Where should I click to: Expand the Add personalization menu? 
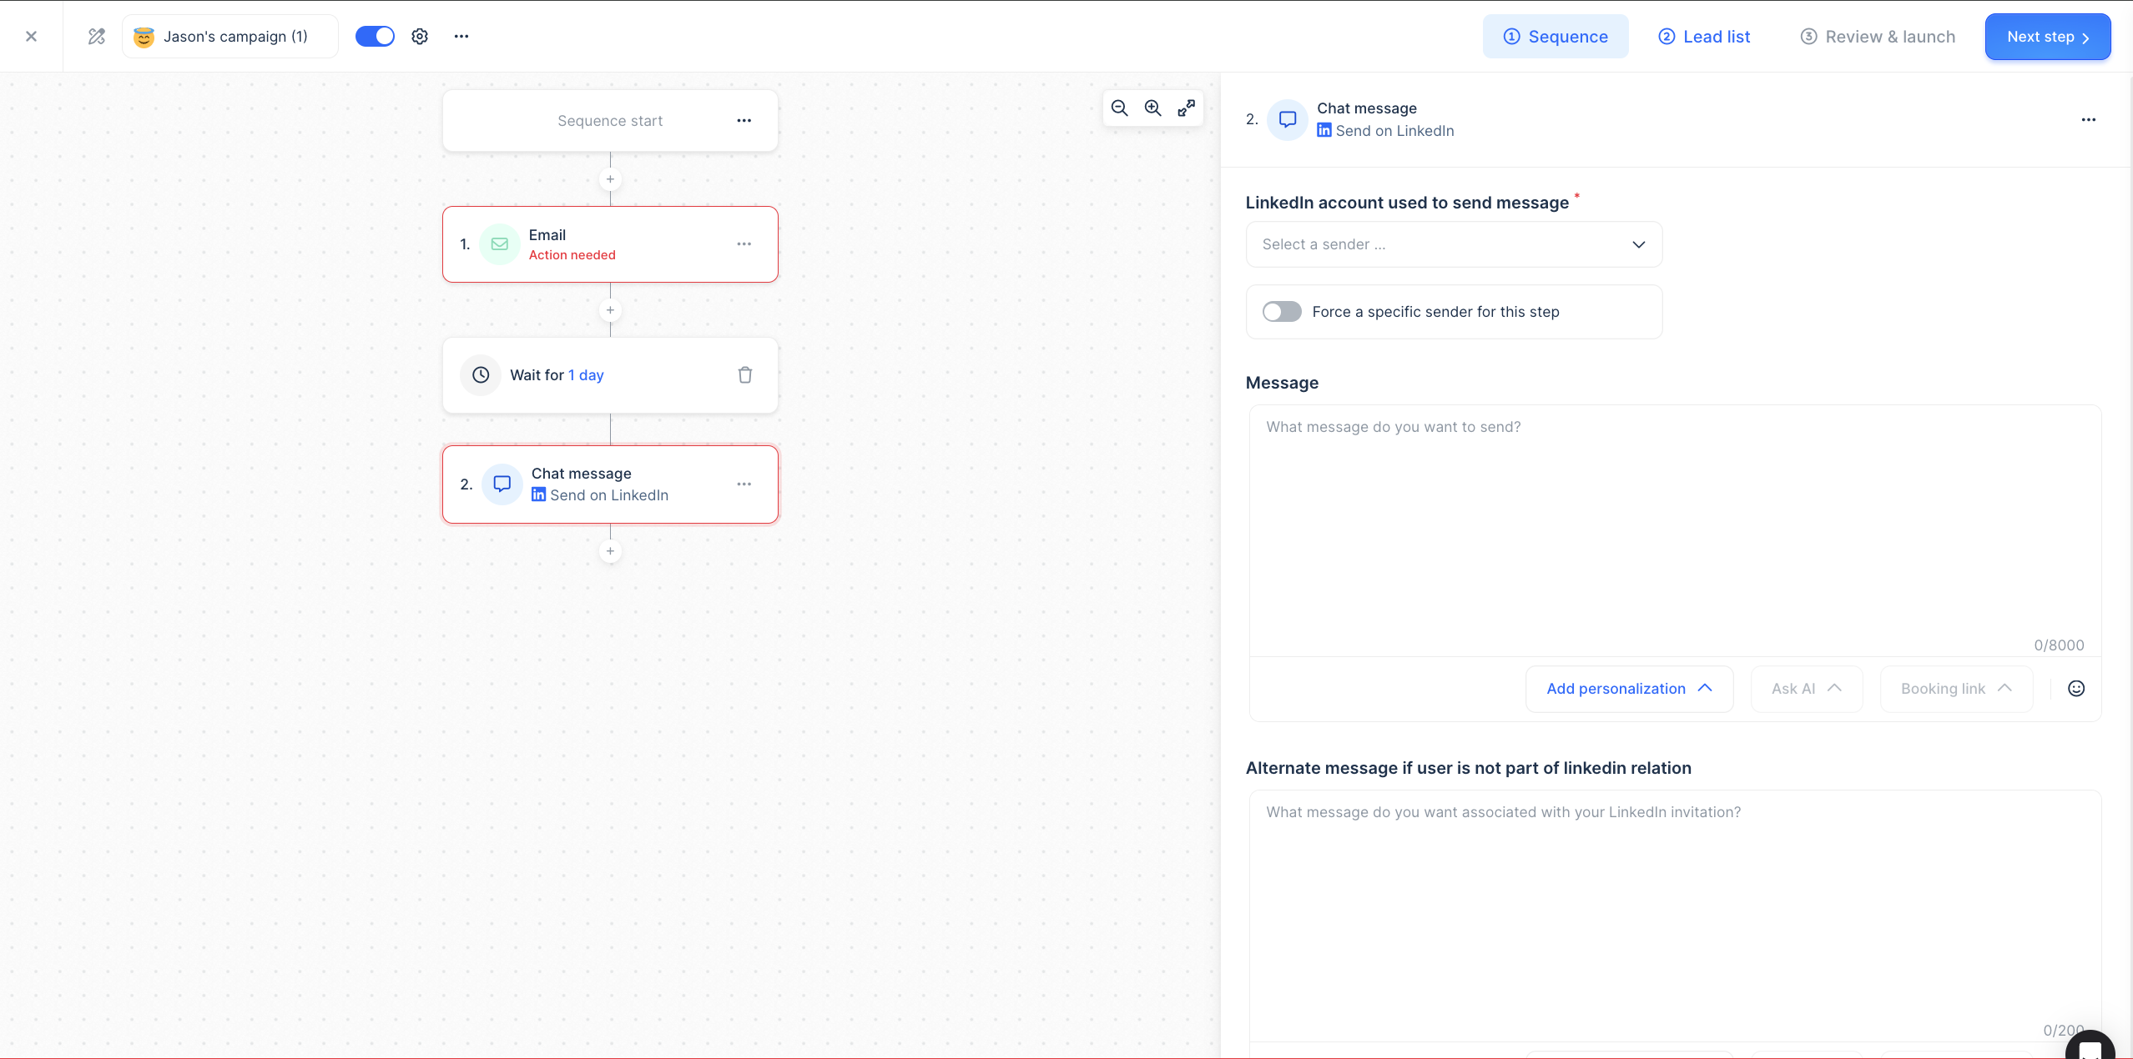1628,689
